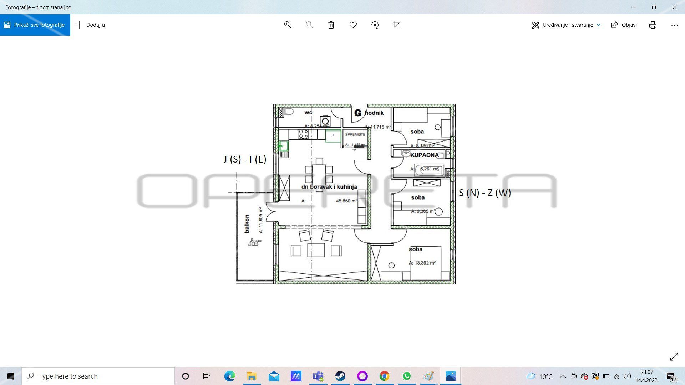Expand the Uređivanje i stvaranje chevron
685x385 pixels.
pos(598,25)
